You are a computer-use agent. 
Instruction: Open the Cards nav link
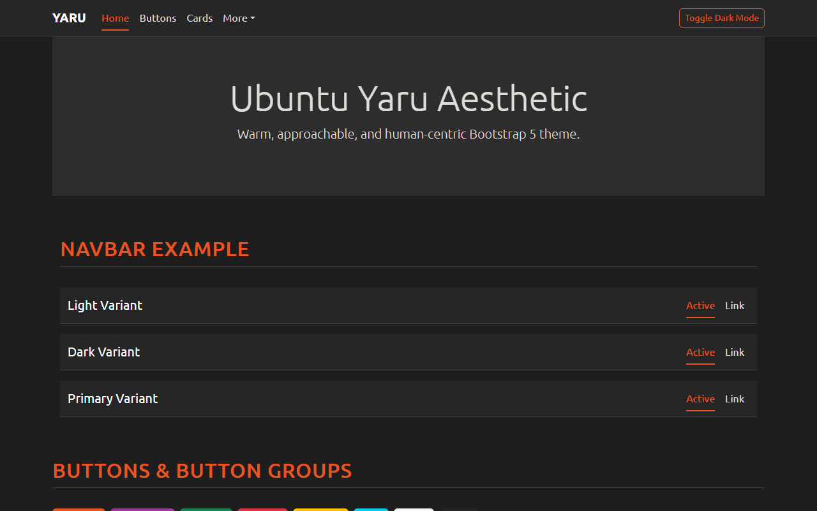coord(200,19)
